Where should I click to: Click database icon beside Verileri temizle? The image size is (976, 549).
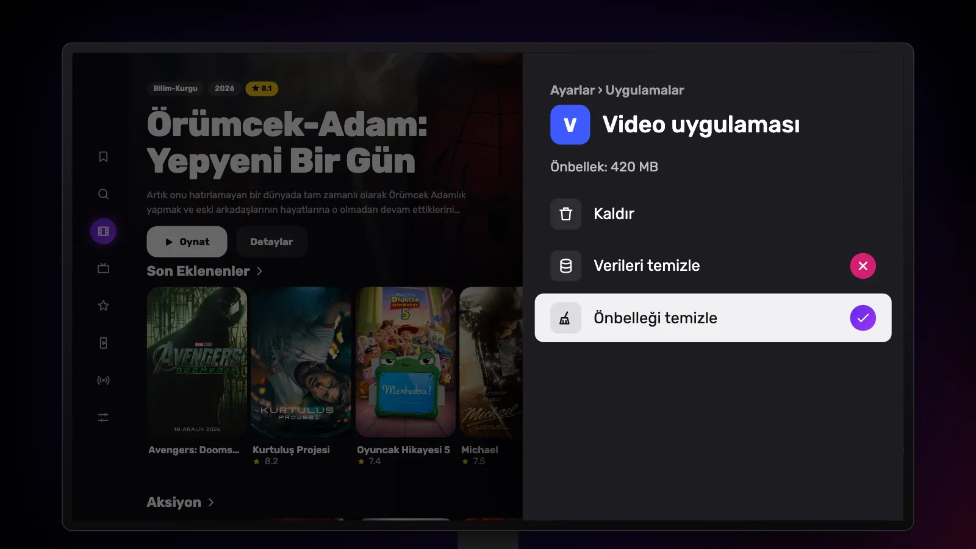point(565,266)
